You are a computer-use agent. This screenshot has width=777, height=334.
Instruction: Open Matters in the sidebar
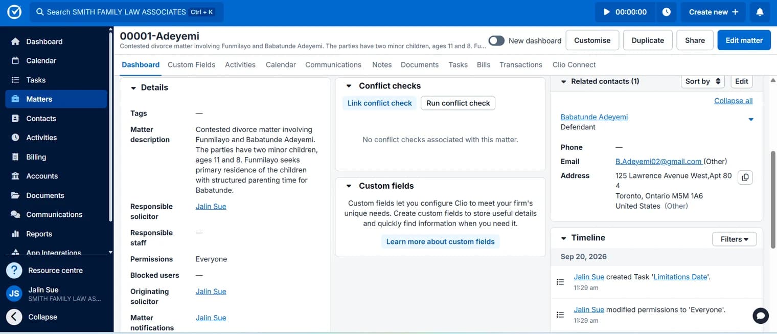click(x=56, y=99)
